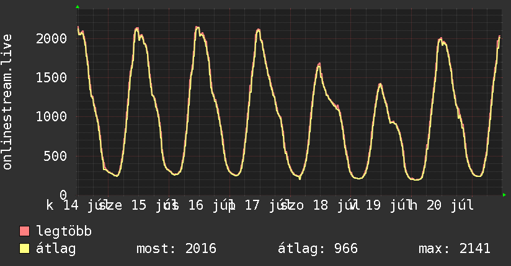Select the 500 y-axis tick label
Viewport: 511px width, 266px height.
click(x=55, y=156)
